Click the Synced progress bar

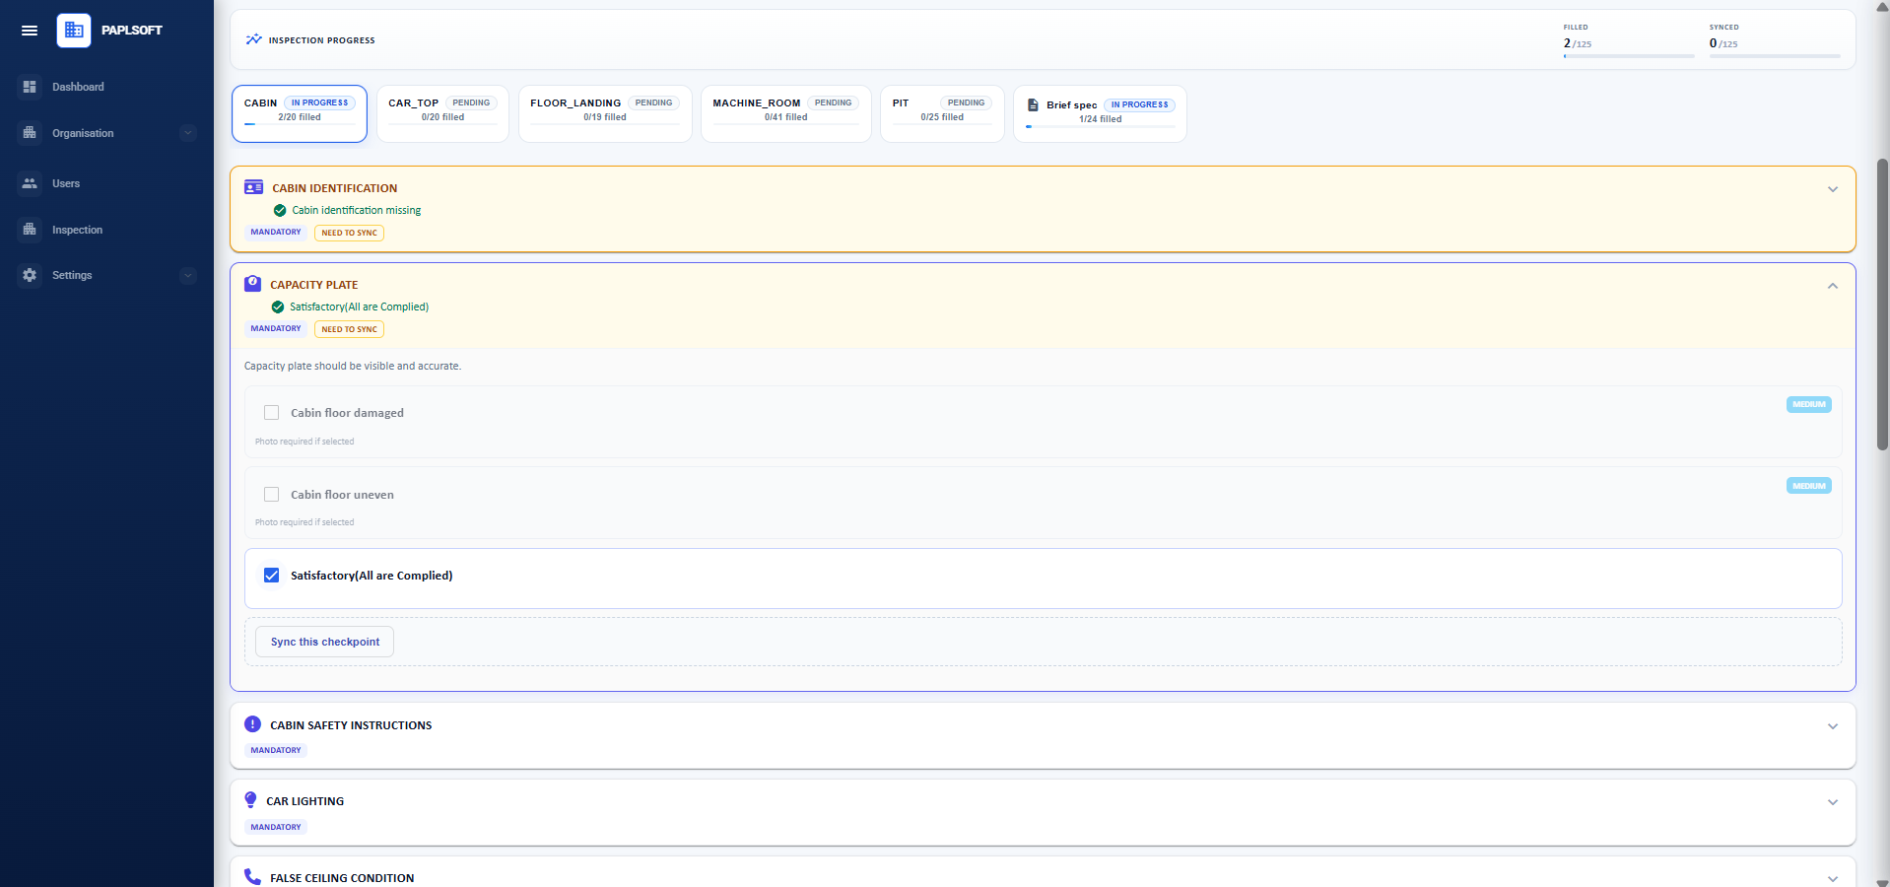(x=1775, y=56)
